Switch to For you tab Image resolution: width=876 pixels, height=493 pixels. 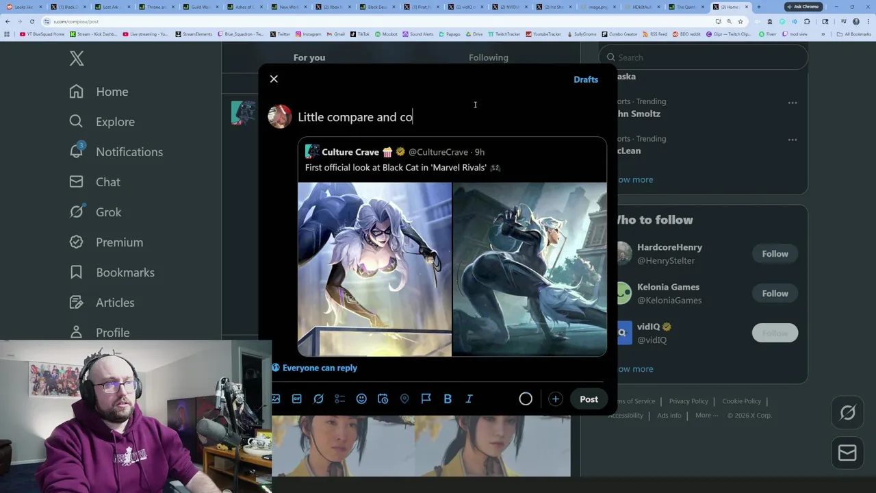tap(309, 58)
